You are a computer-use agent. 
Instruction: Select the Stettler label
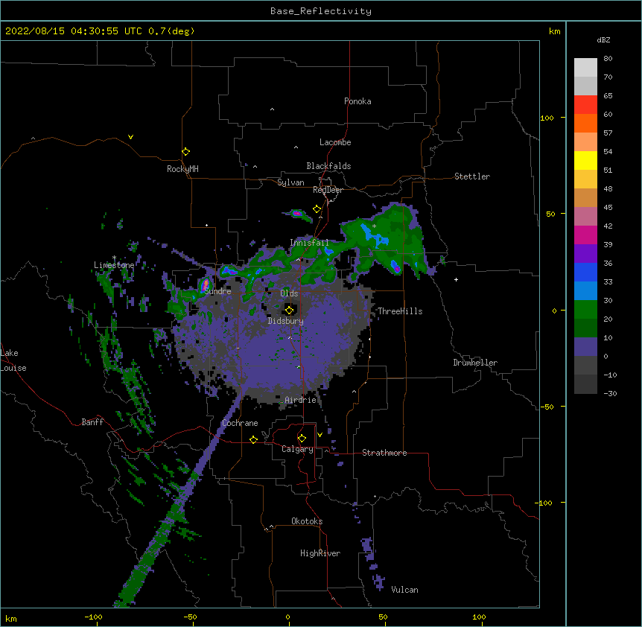pos(472,176)
